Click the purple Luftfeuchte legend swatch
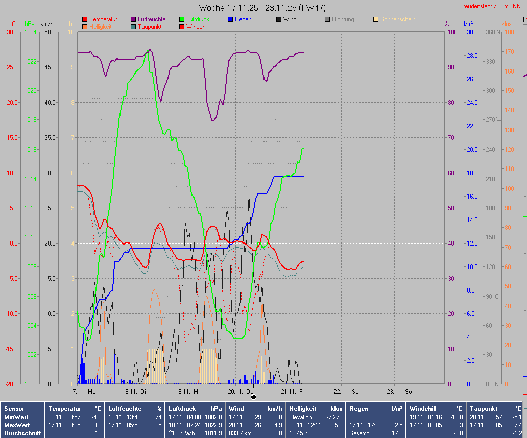This screenshot has width=527, height=438. click(133, 19)
